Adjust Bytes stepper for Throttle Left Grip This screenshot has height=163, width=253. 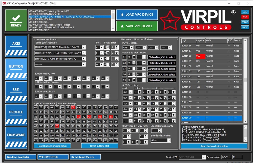click(x=108, y=47)
